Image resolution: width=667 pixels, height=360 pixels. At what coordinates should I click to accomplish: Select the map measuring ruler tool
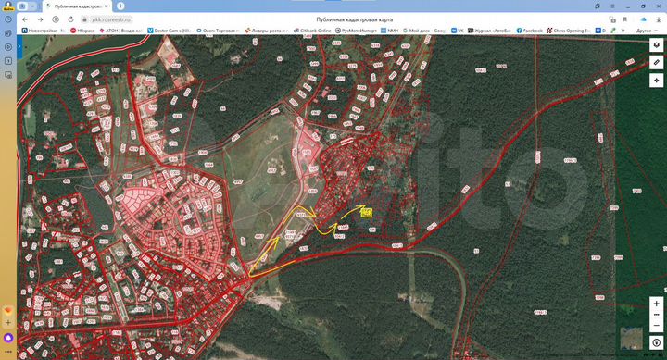[657, 63]
